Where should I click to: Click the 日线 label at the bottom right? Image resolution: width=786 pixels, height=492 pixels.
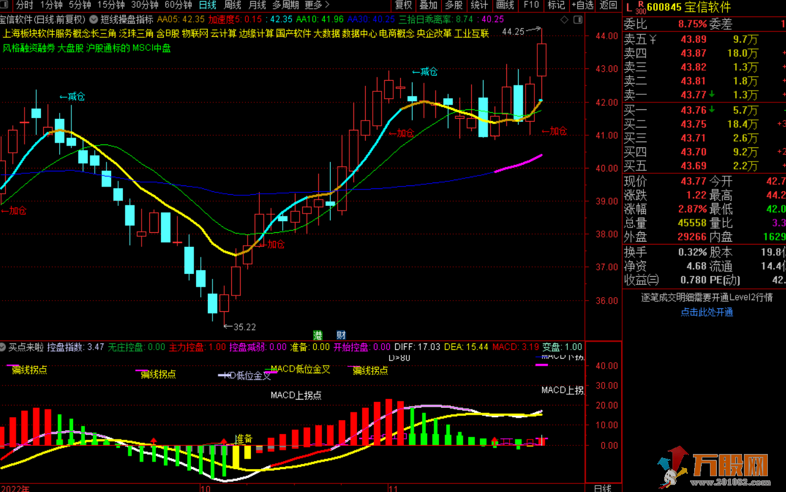[602, 487]
